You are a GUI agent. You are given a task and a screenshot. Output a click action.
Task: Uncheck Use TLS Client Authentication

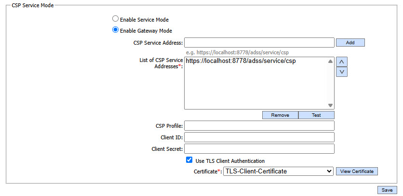click(189, 160)
